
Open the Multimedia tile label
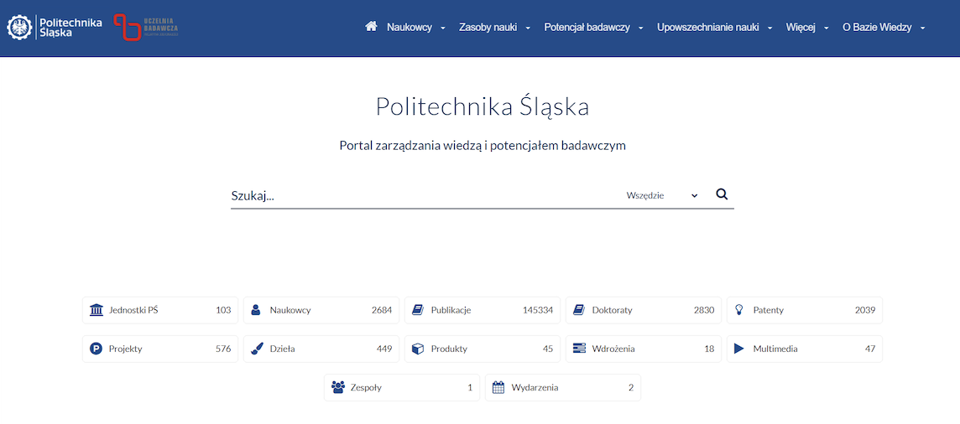[775, 349]
